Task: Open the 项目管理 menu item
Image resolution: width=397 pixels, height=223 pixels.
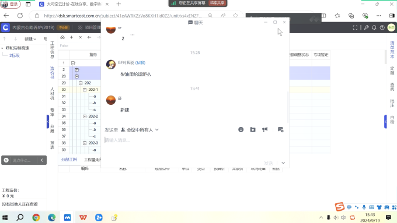Action: tap(90, 27)
